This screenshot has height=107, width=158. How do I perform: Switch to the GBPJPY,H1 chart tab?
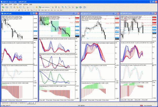point(23,103)
